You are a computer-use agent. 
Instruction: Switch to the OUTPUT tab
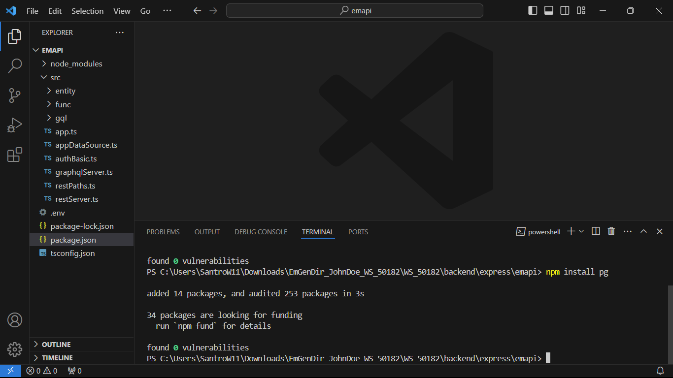[x=207, y=232]
